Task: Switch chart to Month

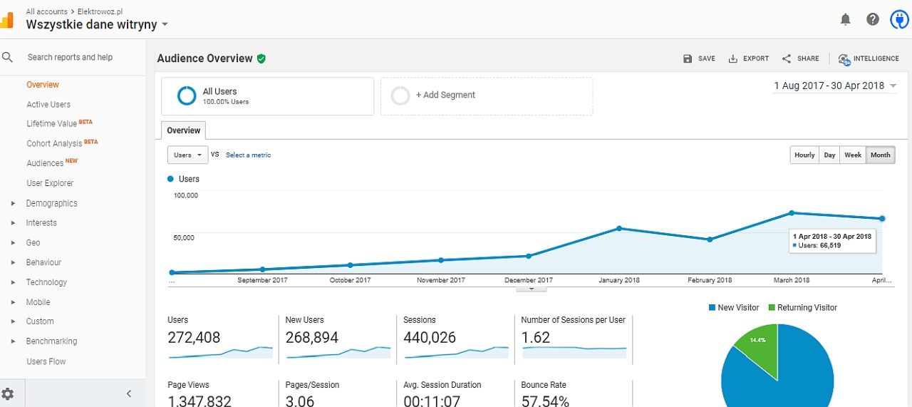Action: [881, 155]
